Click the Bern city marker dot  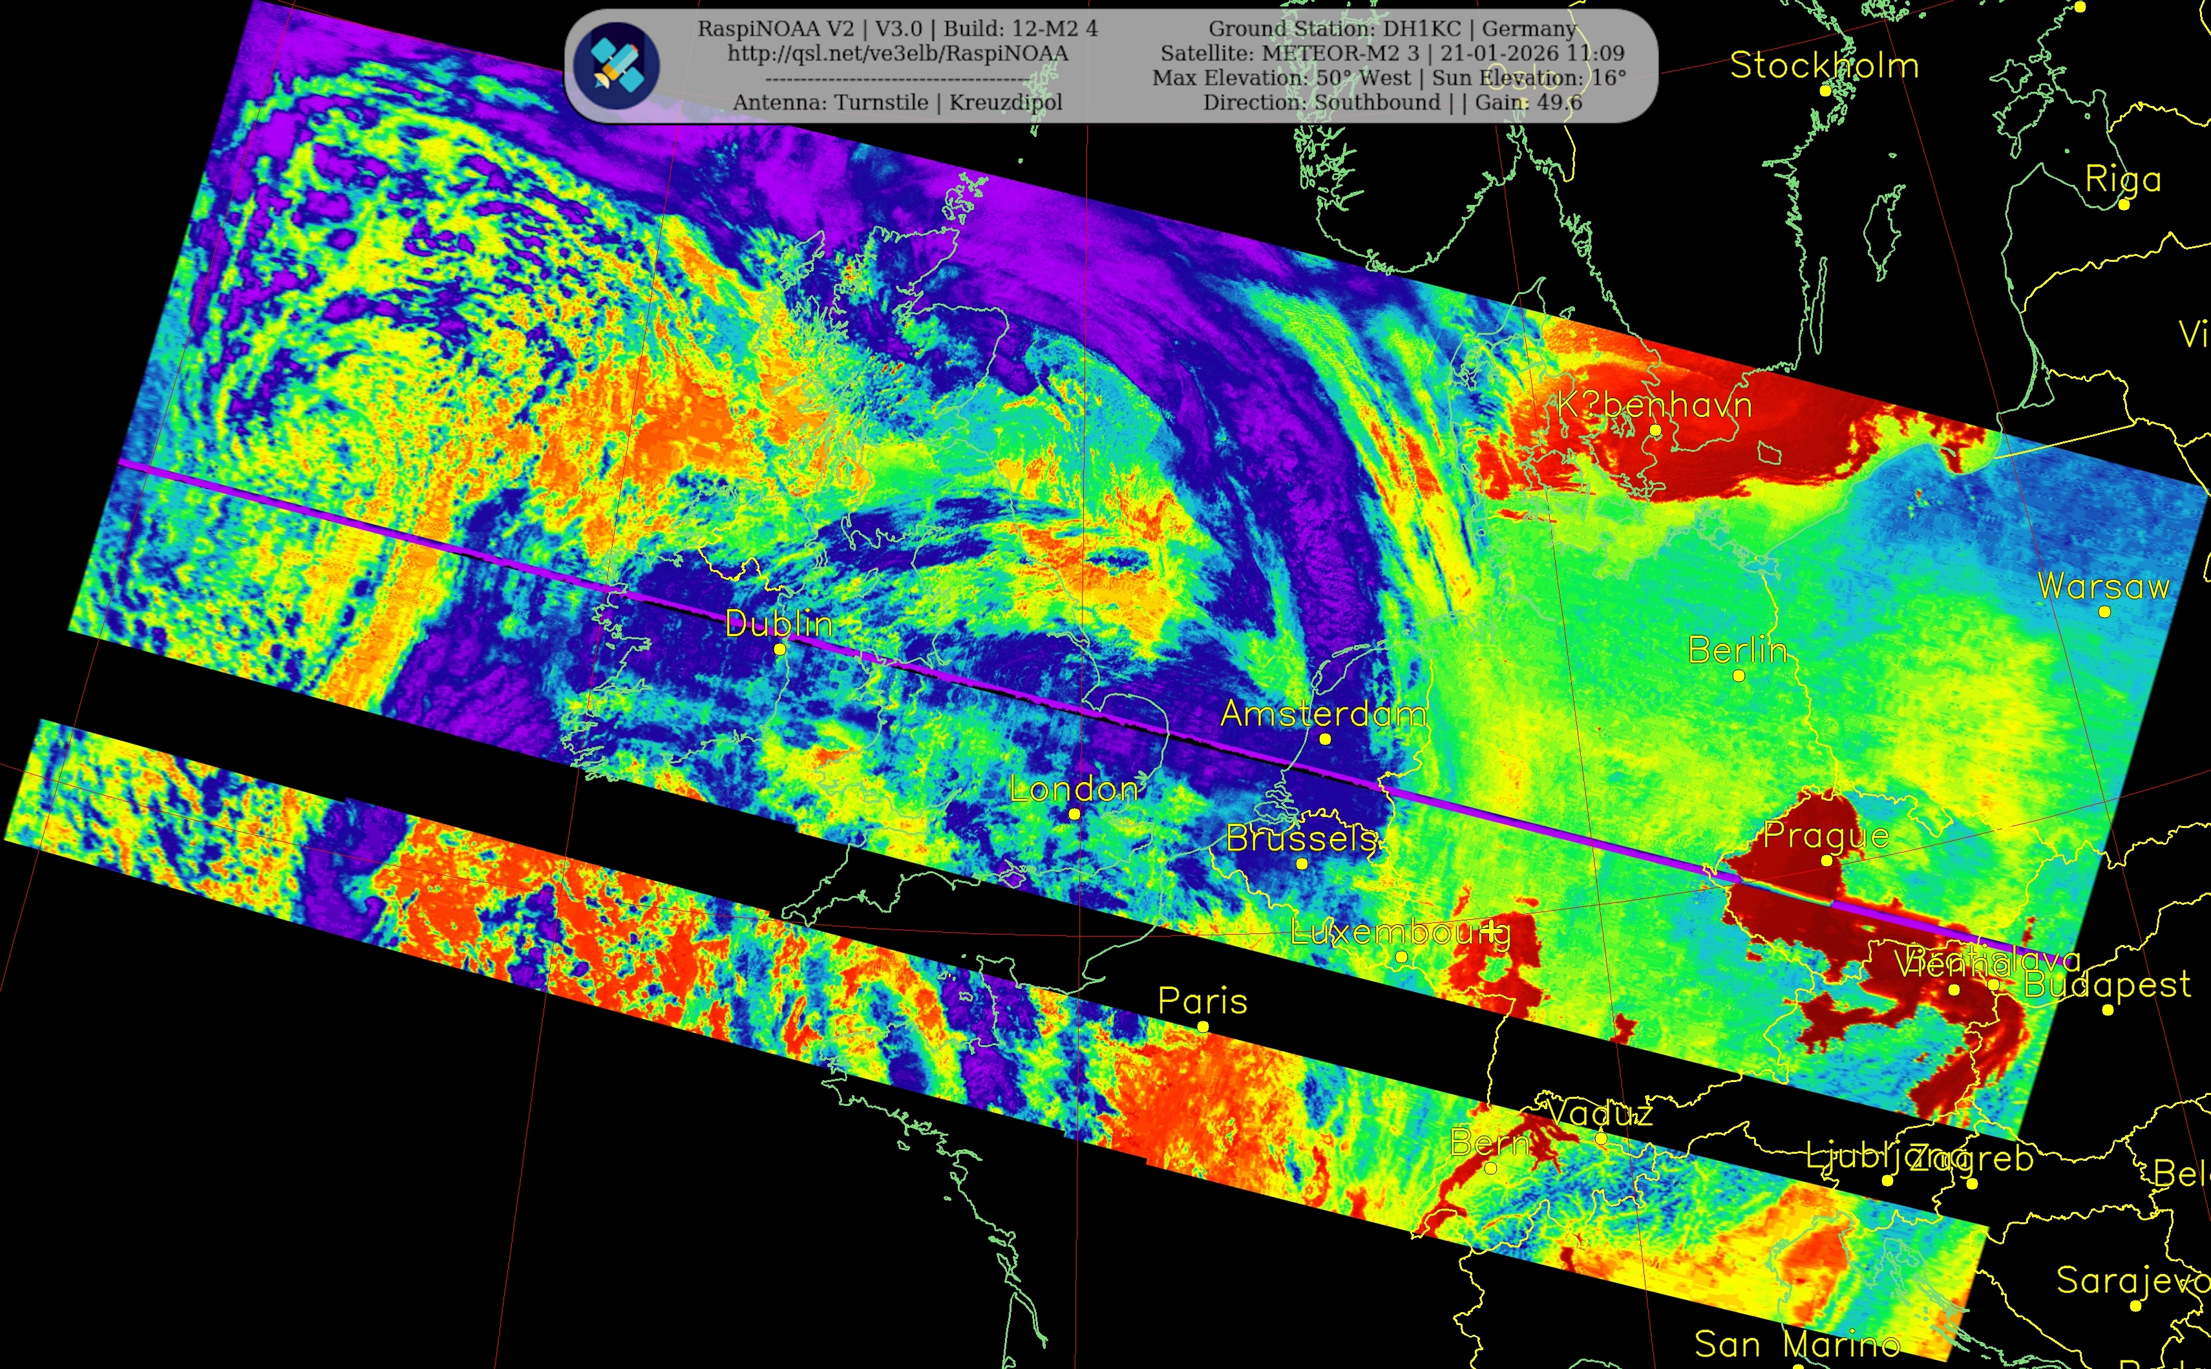click(x=1490, y=1168)
